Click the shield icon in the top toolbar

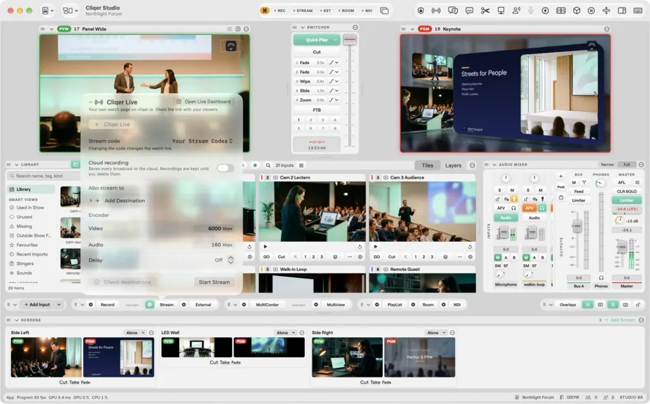click(421, 11)
